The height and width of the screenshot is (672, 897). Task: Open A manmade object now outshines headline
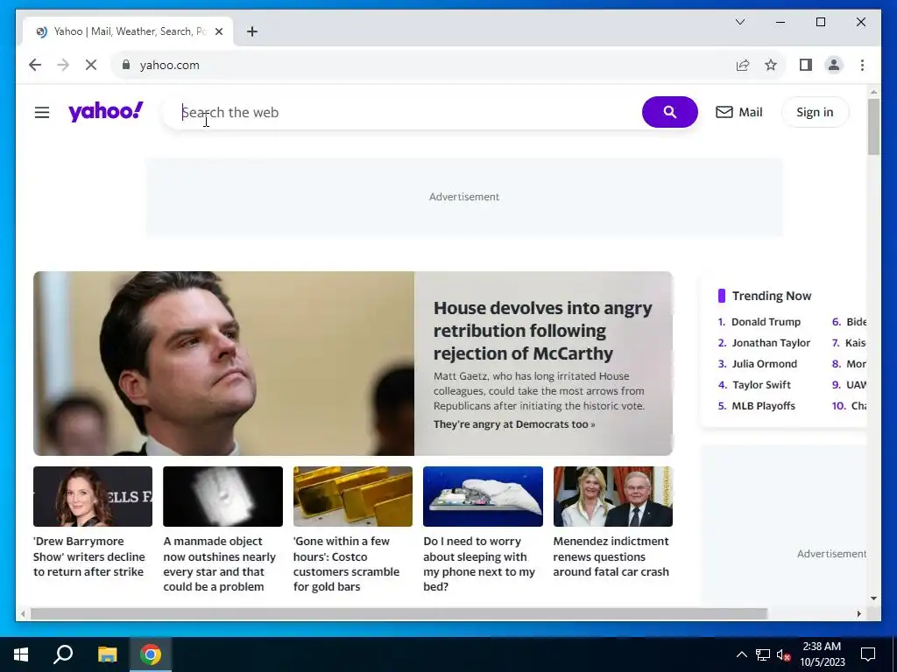[x=220, y=564]
